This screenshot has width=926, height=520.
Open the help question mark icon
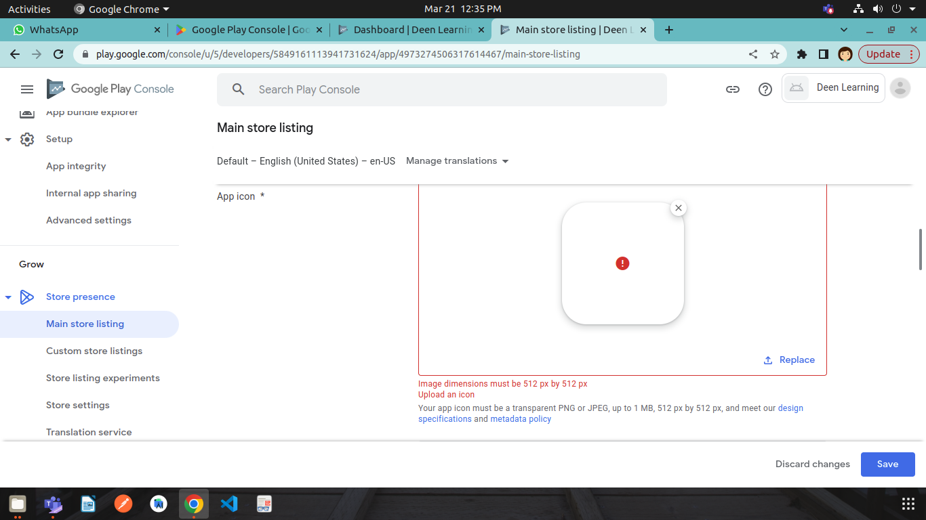coord(765,89)
